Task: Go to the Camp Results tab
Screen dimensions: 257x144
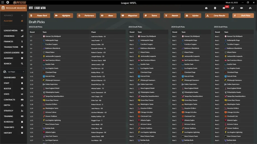Action: point(217,16)
